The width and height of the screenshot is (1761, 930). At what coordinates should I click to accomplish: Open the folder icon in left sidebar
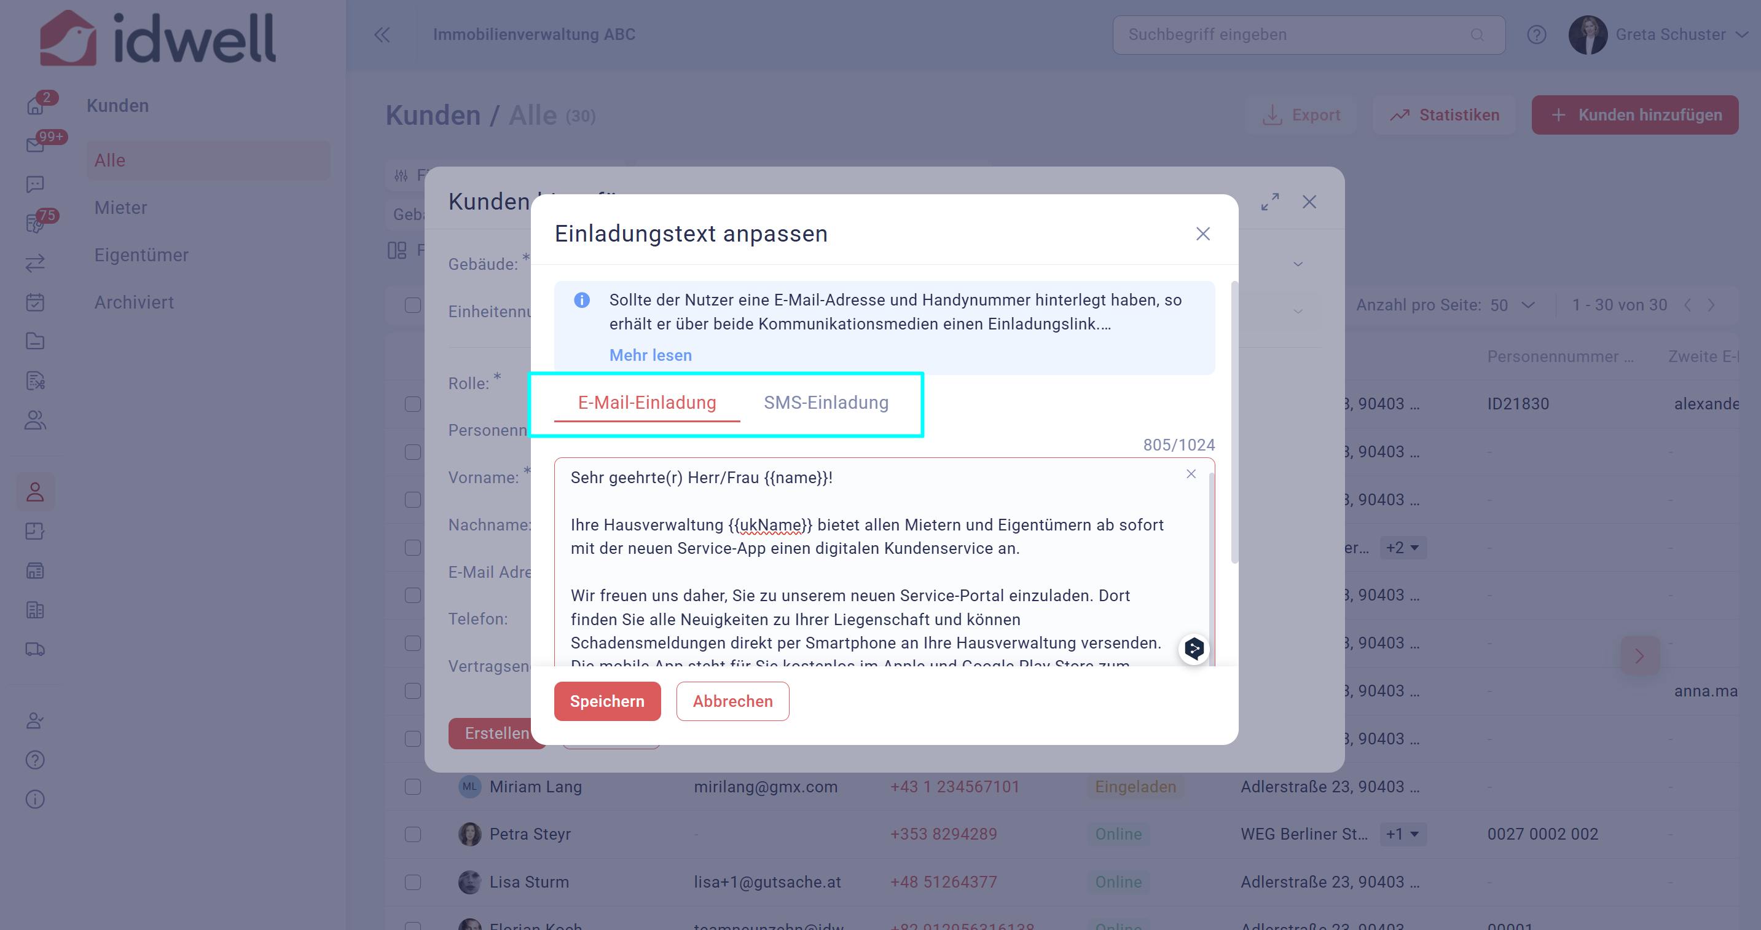tap(35, 341)
